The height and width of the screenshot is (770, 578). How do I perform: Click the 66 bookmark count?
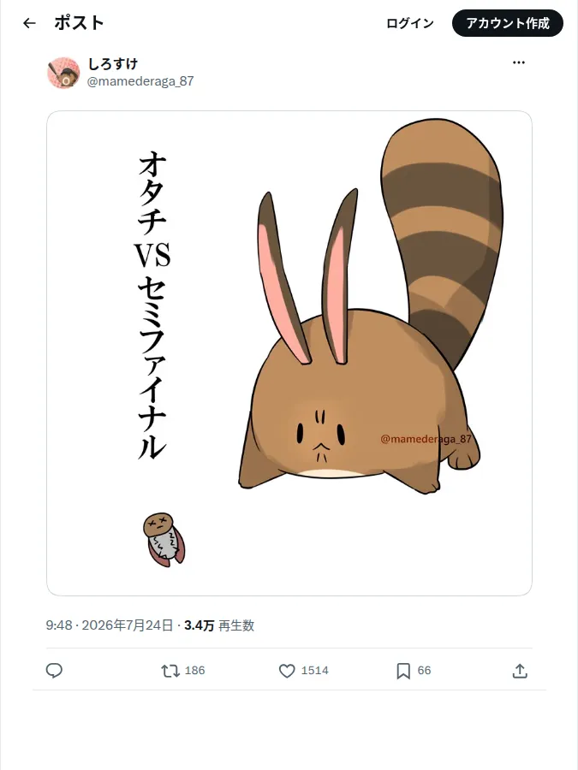pyautogui.click(x=424, y=670)
